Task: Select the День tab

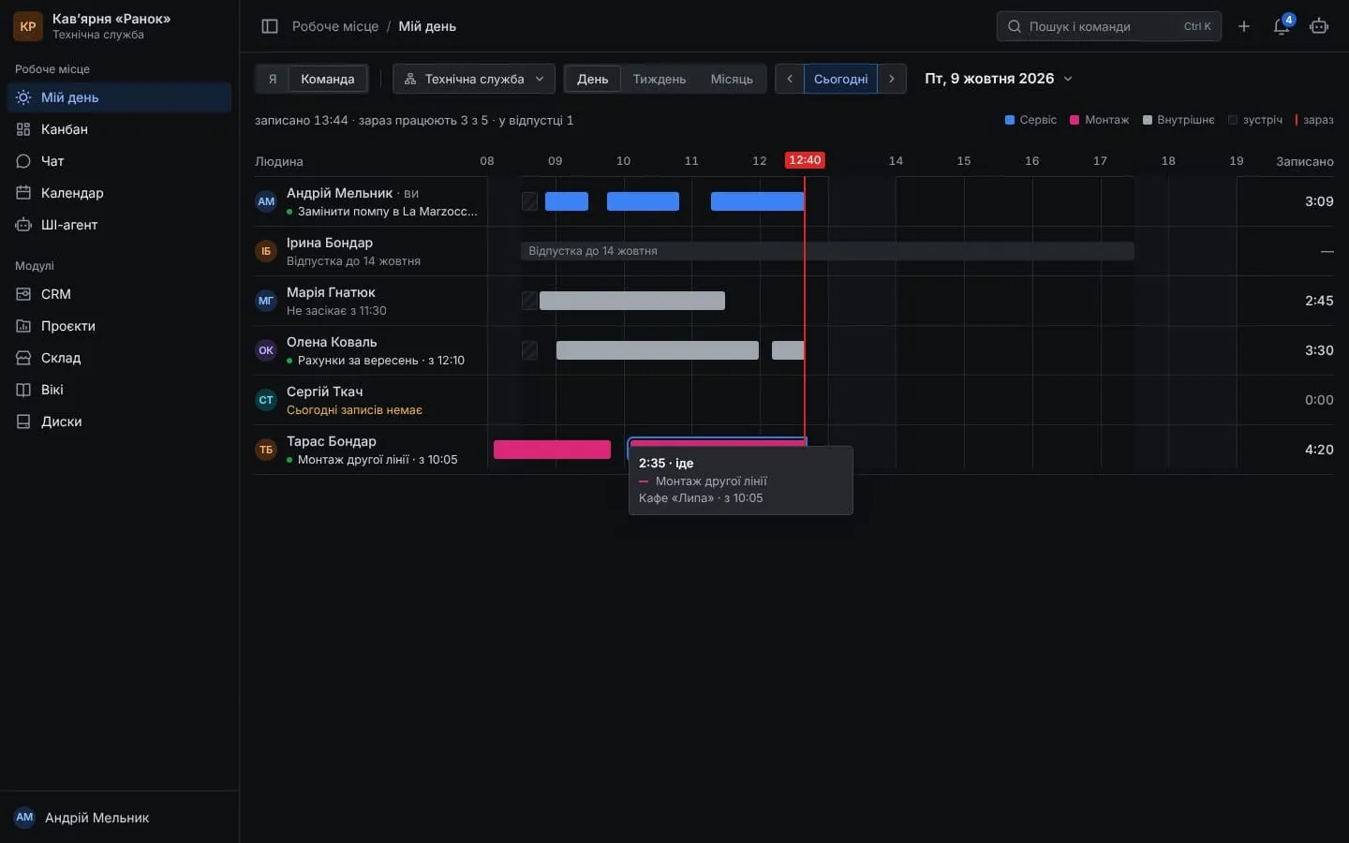Action: (592, 79)
